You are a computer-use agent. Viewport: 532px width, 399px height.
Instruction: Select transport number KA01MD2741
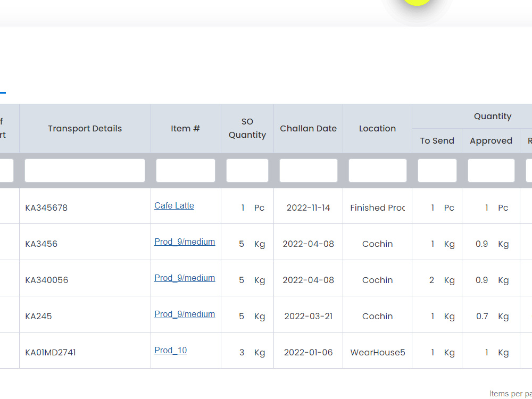(51, 353)
